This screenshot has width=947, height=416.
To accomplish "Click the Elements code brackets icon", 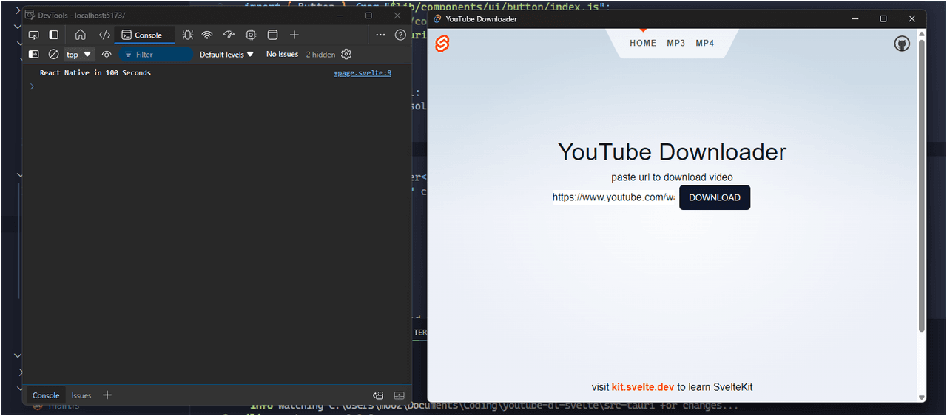I will (x=104, y=35).
